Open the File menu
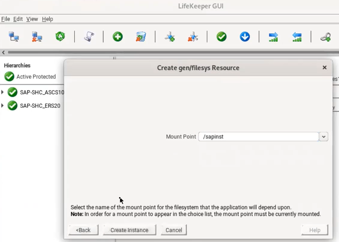This screenshot has height=242, width=339. point(5,19)
